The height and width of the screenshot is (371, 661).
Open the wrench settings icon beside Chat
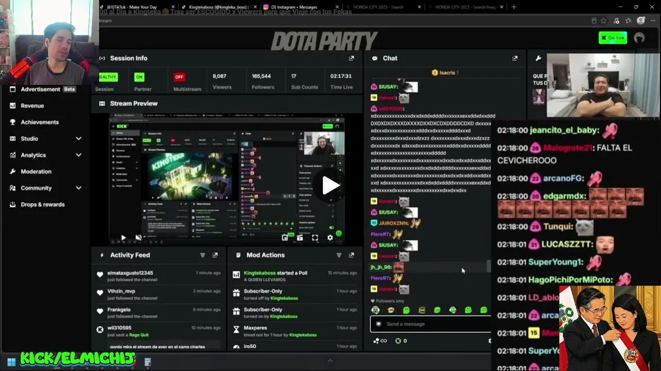click(x=538, y=58)
